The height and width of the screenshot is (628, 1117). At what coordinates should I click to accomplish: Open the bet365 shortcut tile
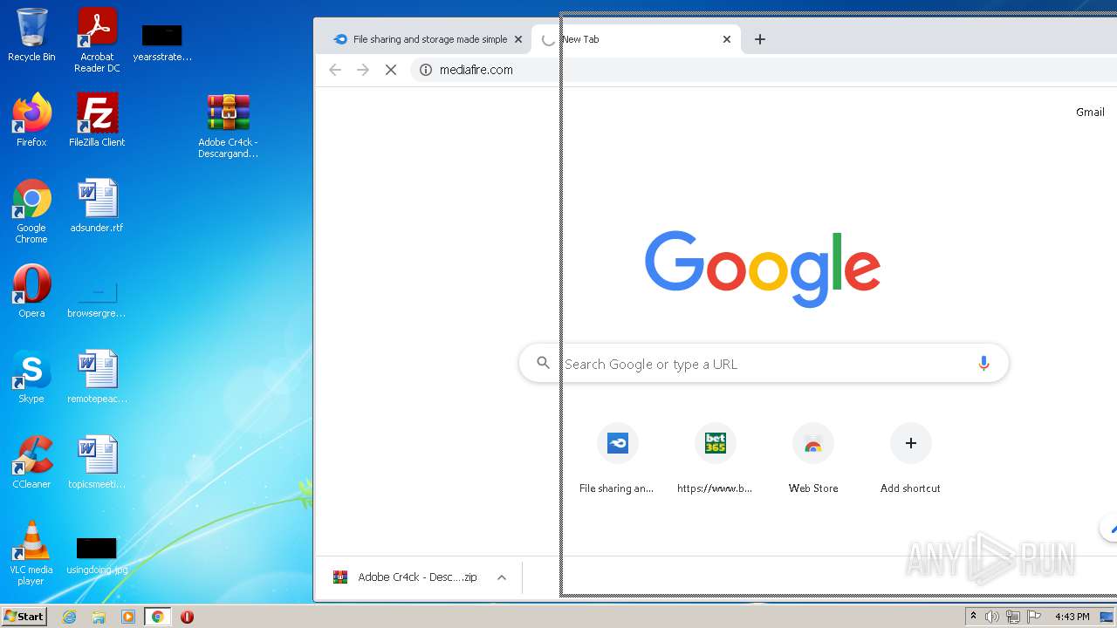(x=715, y=459)
